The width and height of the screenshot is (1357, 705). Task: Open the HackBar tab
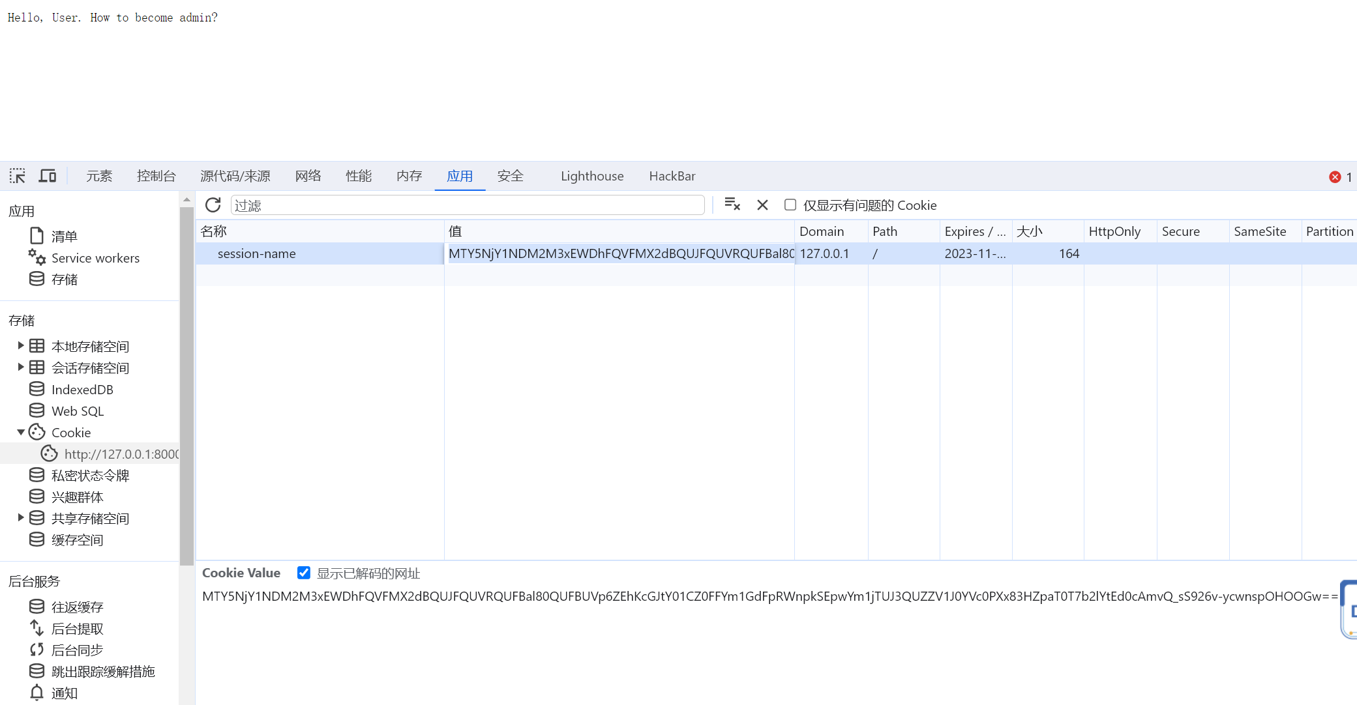(672, 176)
